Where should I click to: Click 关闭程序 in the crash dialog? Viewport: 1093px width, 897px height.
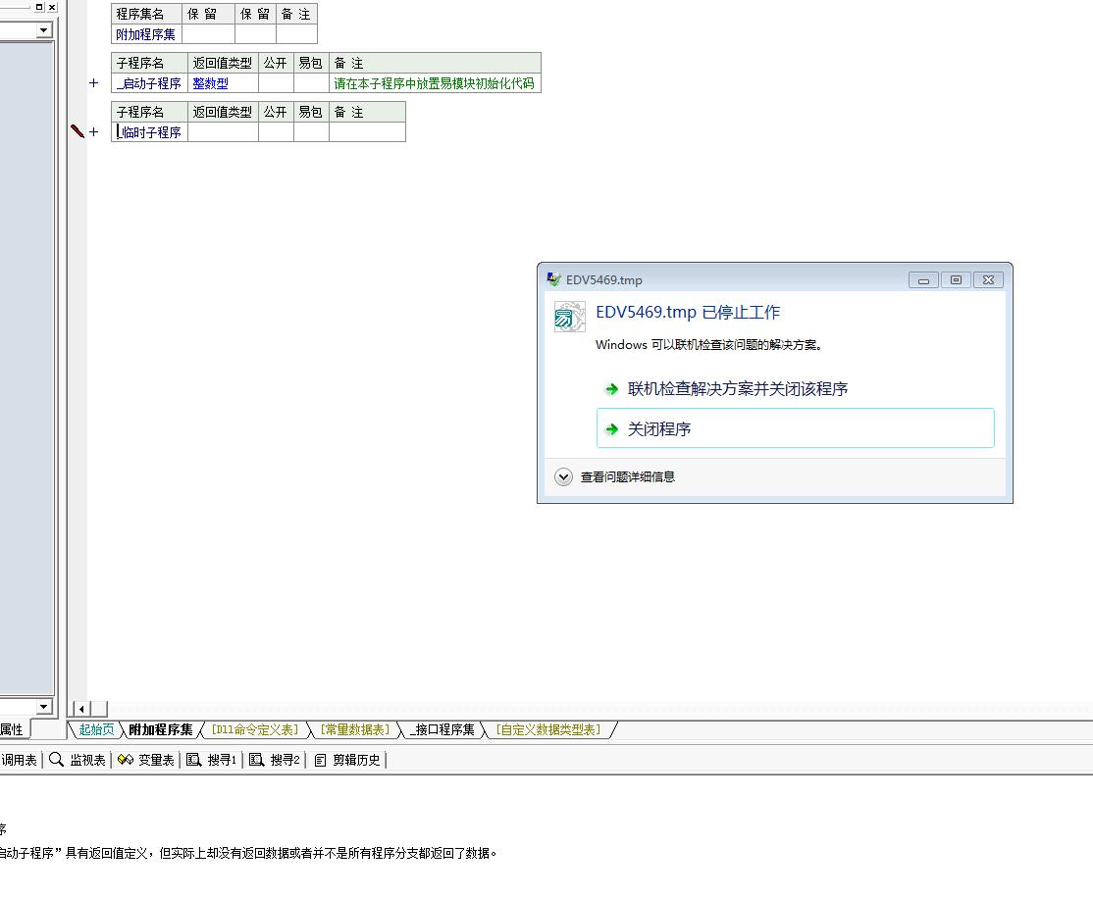coord(796,428)
